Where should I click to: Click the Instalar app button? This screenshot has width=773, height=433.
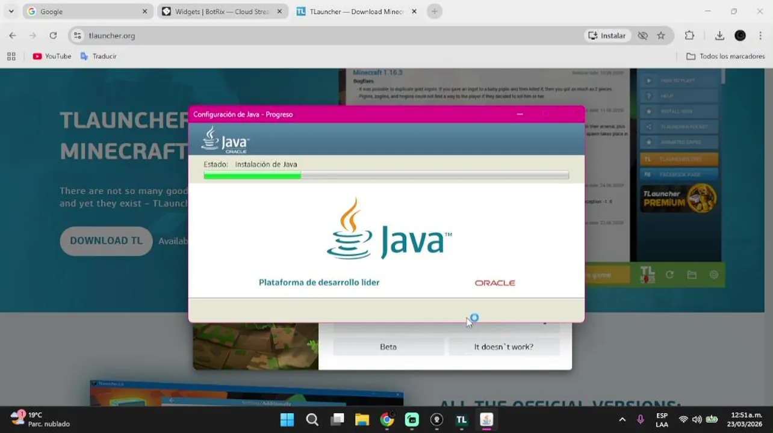(607, 35)
